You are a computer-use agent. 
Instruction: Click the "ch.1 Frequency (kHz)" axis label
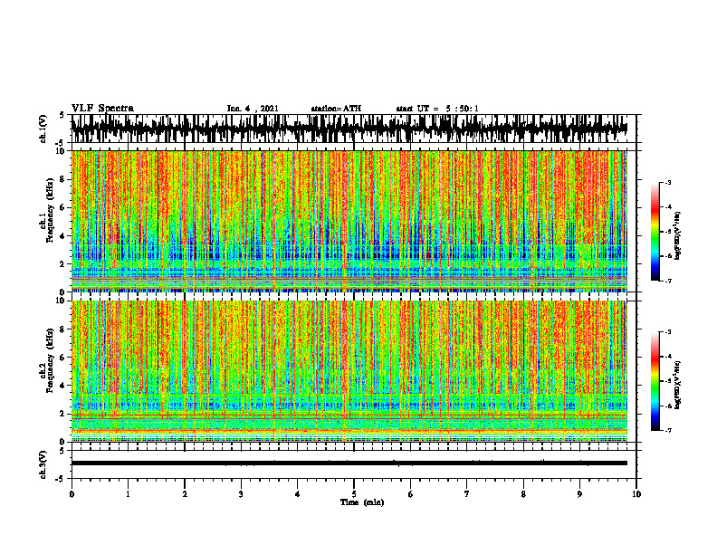(49, 210)
